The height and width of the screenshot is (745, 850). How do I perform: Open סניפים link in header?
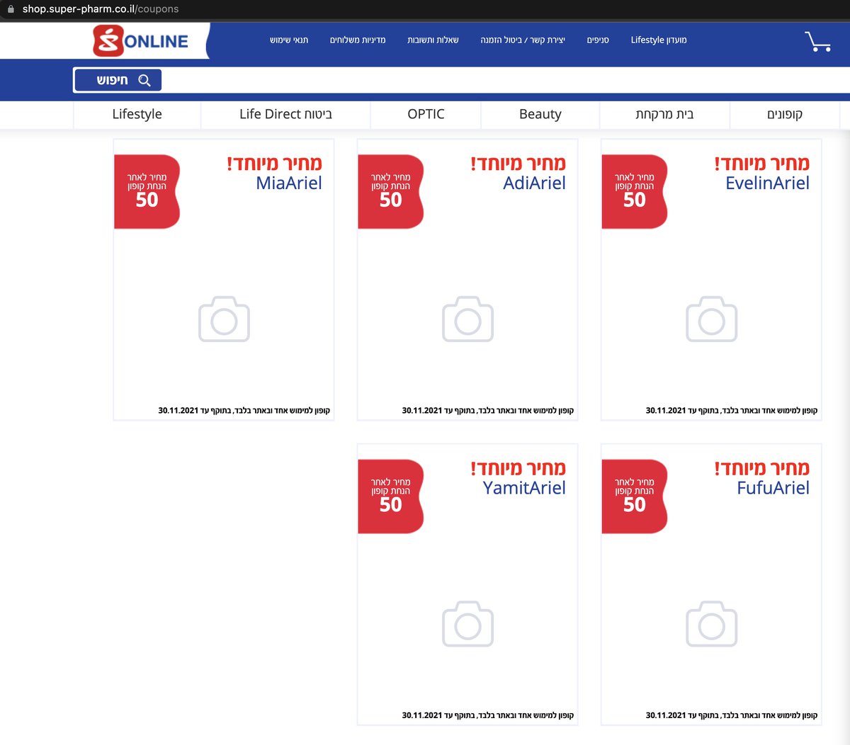(x=598, y=40)
